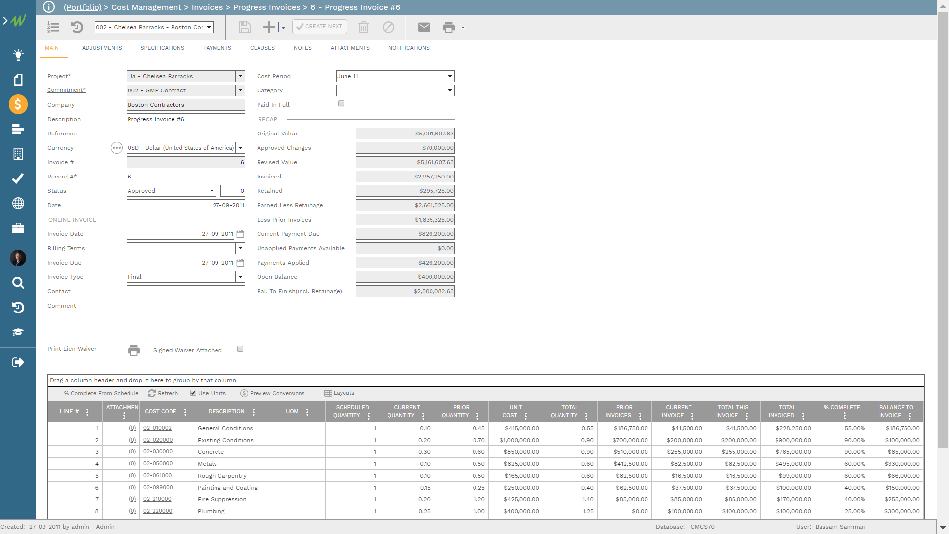949x534 pixels.
Task: Click the Save icon in toolbar
Action: [245, 27]
